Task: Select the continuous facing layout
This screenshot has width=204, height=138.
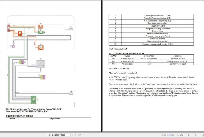Action: (x=173, y=135)
